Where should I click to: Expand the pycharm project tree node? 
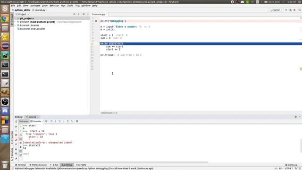coord(15,22)
